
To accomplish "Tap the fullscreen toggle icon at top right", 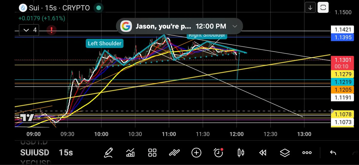I will pyautogui.click(x=323, y=8).
